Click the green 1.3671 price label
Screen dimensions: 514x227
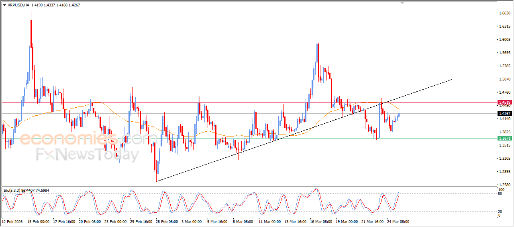(504, 139)
